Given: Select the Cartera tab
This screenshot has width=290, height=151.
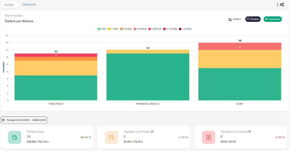Looking at the screenshot, I should [9, 5].
